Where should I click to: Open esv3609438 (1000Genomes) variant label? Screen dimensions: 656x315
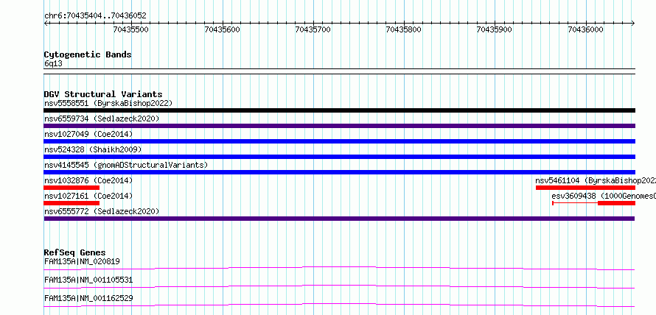[604, 196]
